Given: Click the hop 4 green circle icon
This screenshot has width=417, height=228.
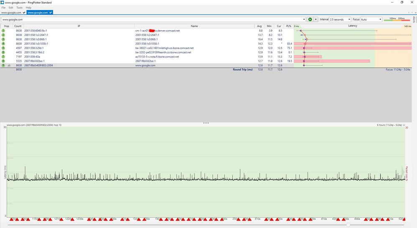Looking at the screenshot, I should click(x=3, y=43).
